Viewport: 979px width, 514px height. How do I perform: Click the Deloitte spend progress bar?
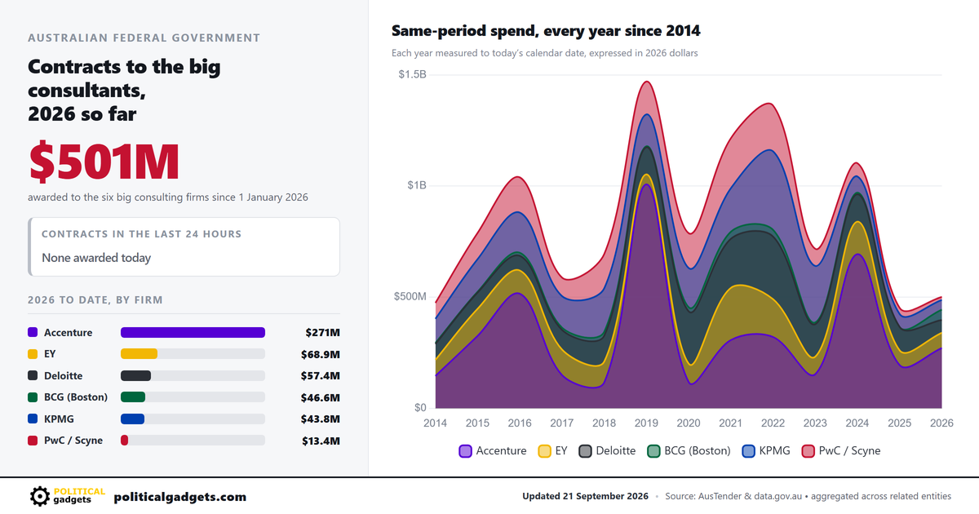point(193,375)
